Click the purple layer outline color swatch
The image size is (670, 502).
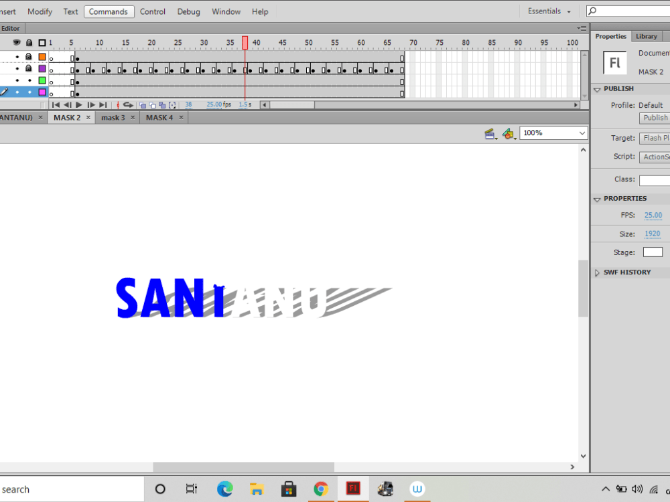42,68
